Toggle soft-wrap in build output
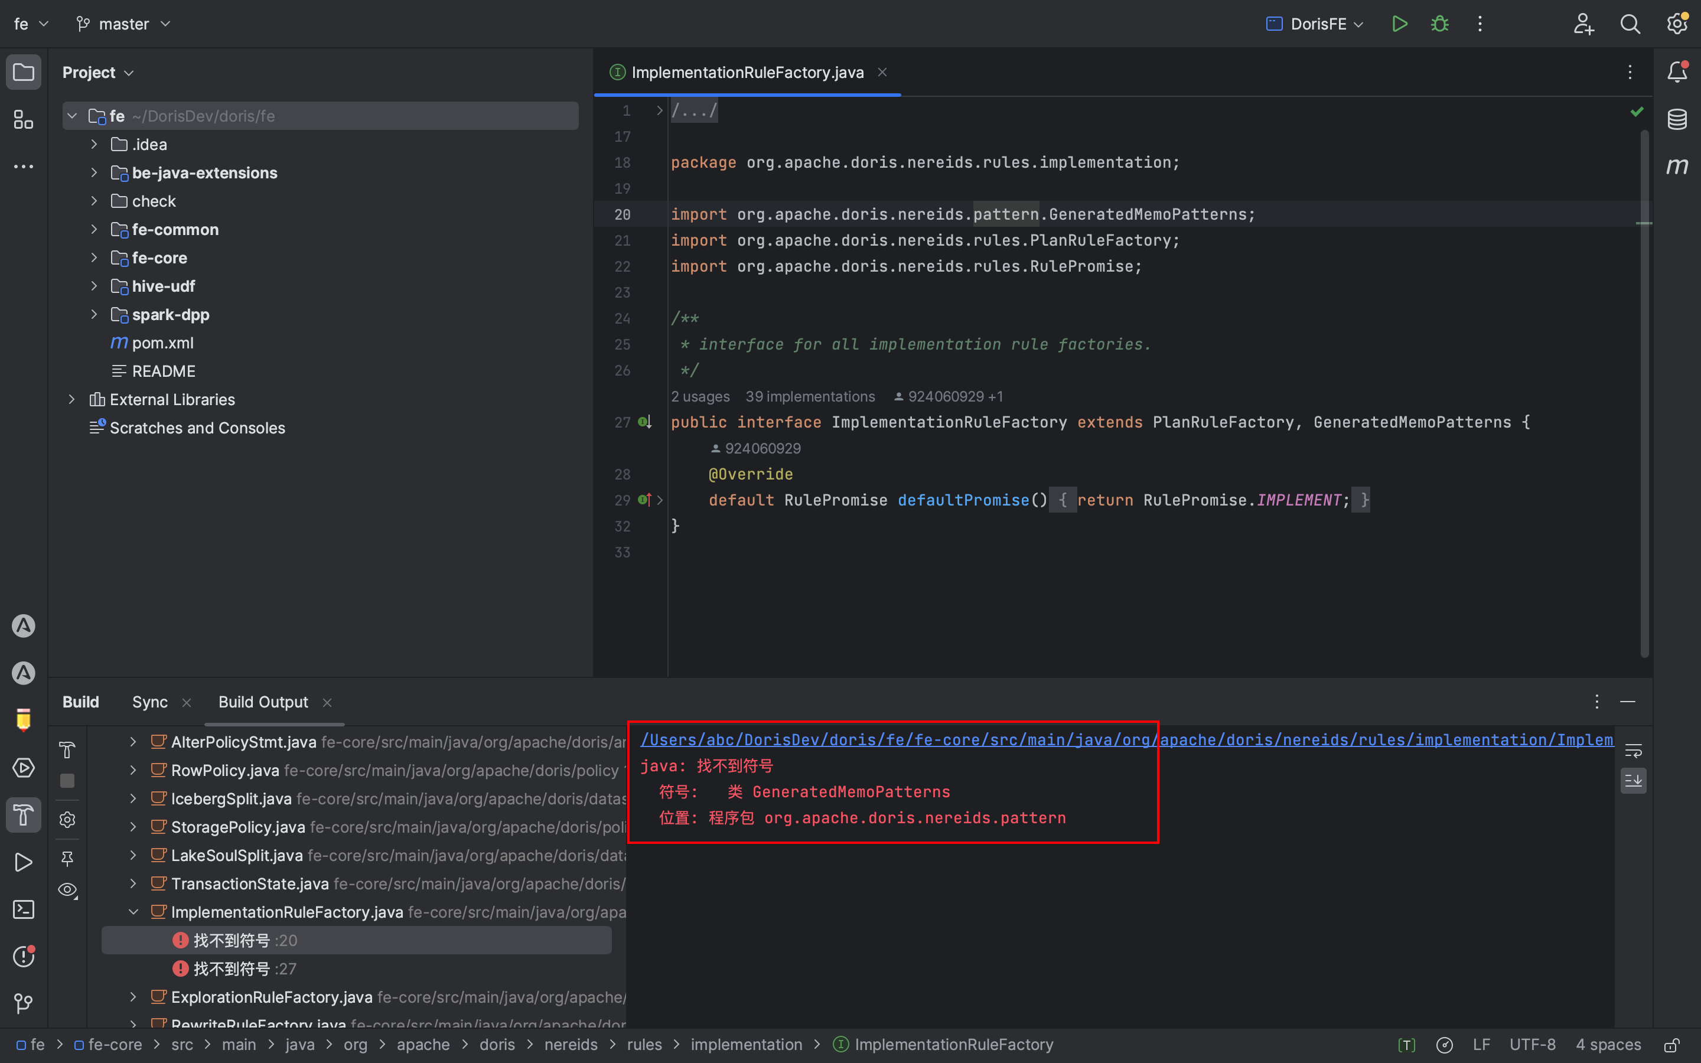 [1634, 751]
